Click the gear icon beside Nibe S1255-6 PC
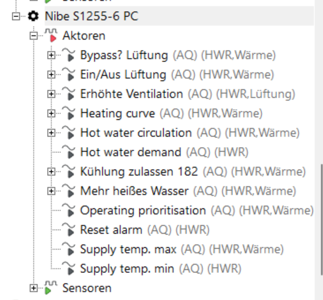323x300 pixels. (33, 16)
